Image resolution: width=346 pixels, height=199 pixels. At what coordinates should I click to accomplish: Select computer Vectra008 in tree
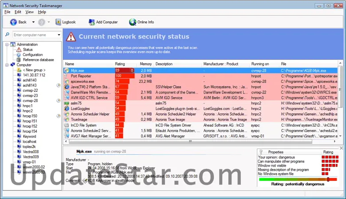point(31,152)
